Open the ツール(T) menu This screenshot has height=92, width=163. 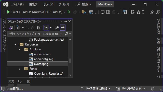coord(64,4)
